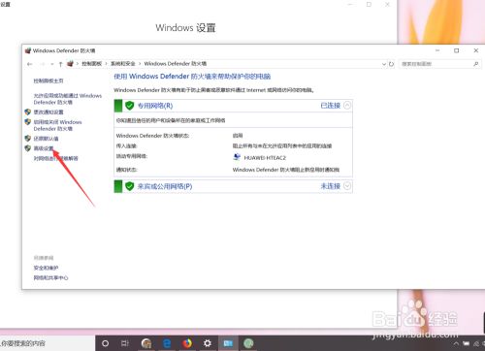
Task: Click the 系统和安全 breadcrumb
Action: 123,64
